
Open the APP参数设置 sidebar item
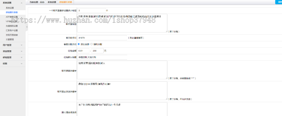tap(12, 17)
